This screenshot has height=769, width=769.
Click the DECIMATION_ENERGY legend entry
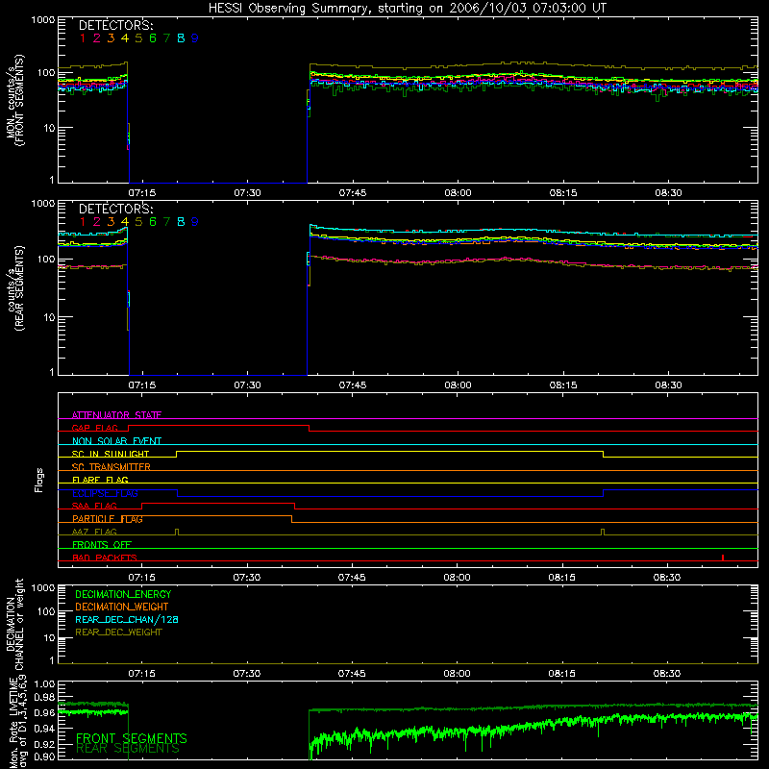click(x=123, y=594)
